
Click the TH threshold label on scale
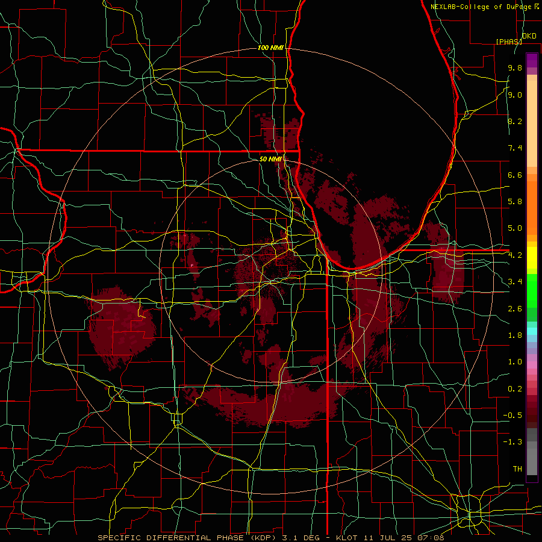coord(517,469)
